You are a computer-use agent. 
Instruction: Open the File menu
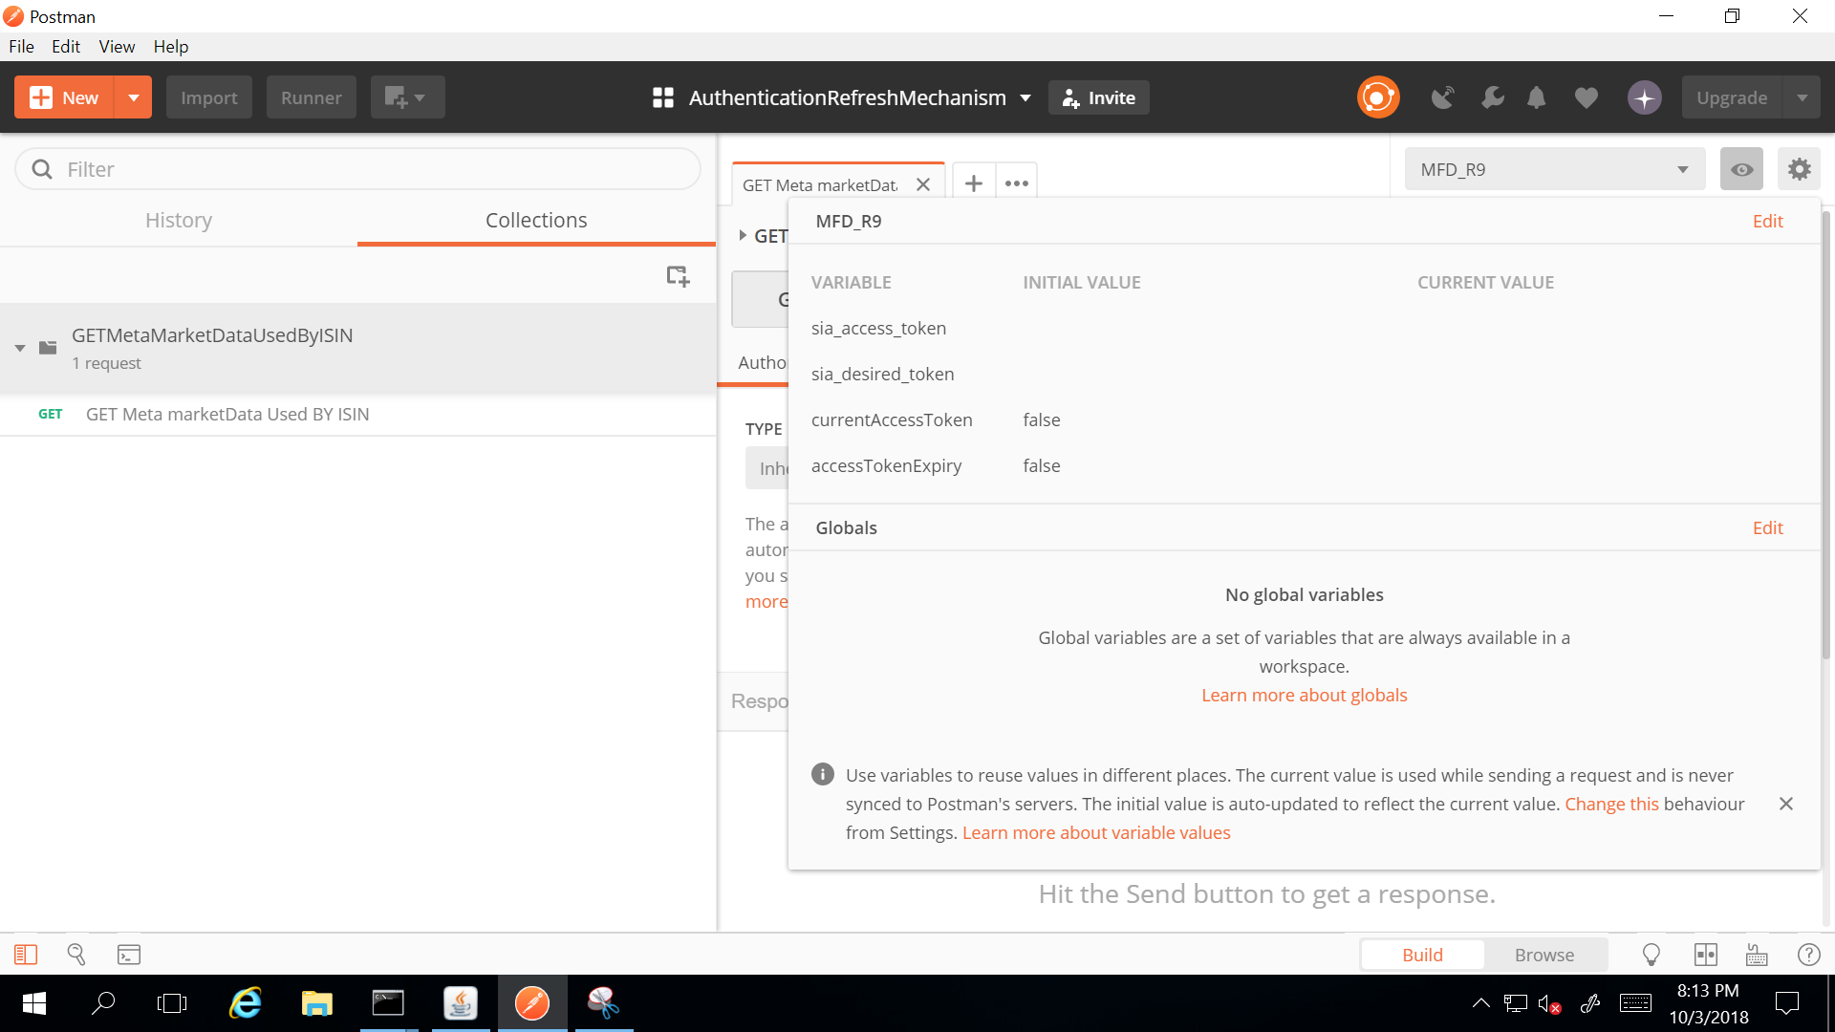[x=21, y=46]
